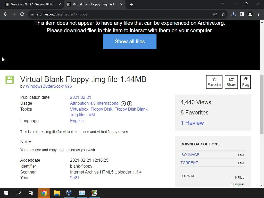Click the Share item button
This screenshot has height=198, width=264.
[231, 82]
